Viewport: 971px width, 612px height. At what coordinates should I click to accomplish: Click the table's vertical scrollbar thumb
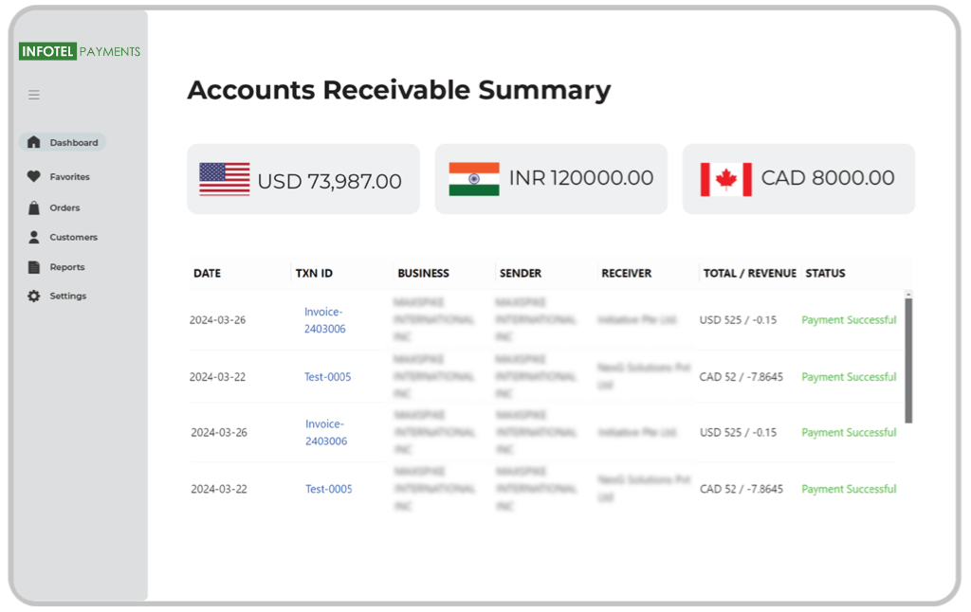click(908, 360)
